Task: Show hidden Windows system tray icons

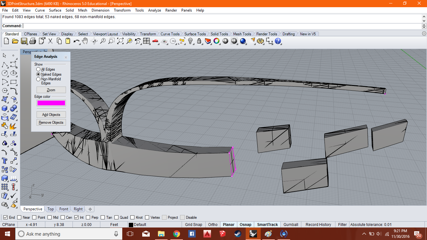Action: click(x=364, y=234)
